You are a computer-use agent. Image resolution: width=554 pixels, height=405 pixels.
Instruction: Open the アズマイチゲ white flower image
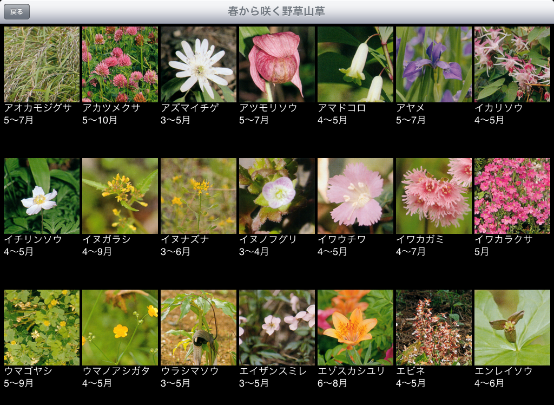point(199,64)
